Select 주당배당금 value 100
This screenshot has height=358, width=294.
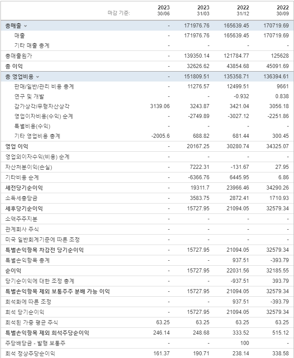tap(244, 343)
